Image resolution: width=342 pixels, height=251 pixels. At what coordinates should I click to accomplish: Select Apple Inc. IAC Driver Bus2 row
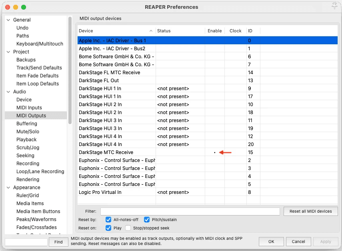(x=208, y=49)
